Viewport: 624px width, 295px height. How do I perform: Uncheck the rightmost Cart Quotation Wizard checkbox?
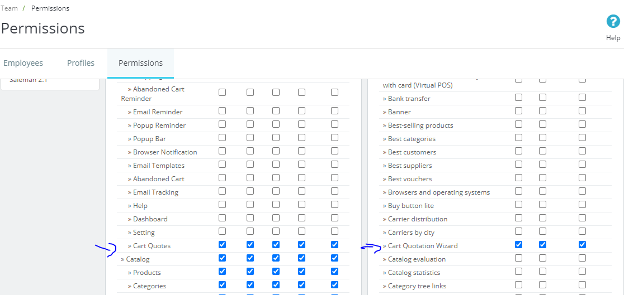point(582,245)
